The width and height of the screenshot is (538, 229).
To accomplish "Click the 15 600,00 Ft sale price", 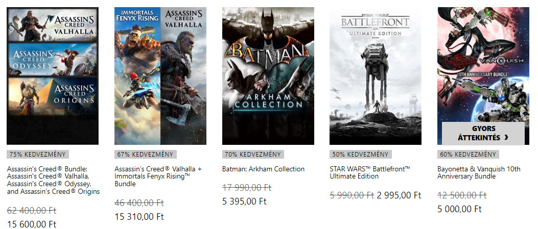I will 32,224.
